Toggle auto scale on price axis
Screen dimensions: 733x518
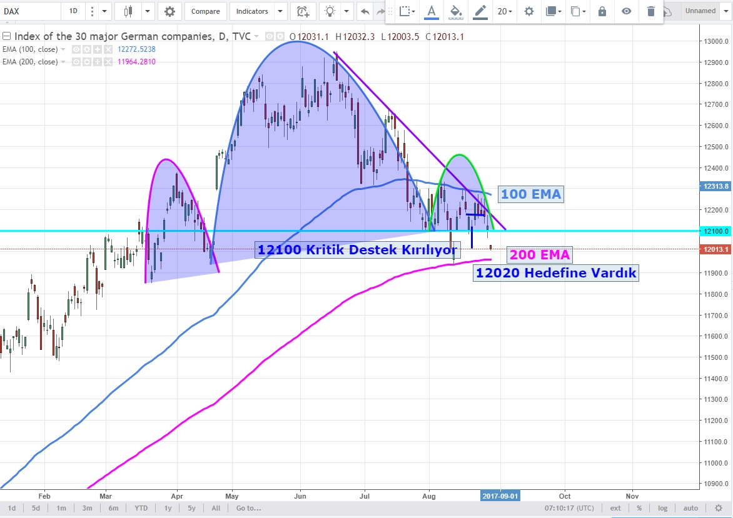[690, 508]
